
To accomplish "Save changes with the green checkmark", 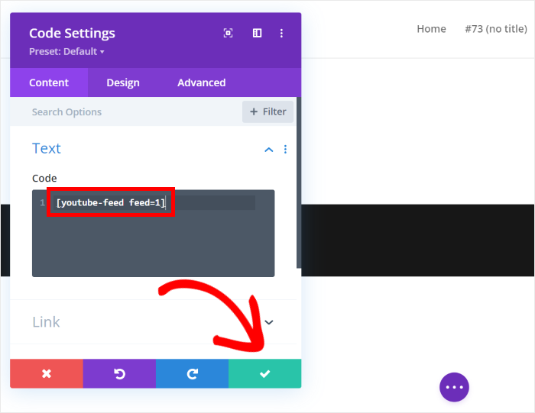I will coord(264,373).
